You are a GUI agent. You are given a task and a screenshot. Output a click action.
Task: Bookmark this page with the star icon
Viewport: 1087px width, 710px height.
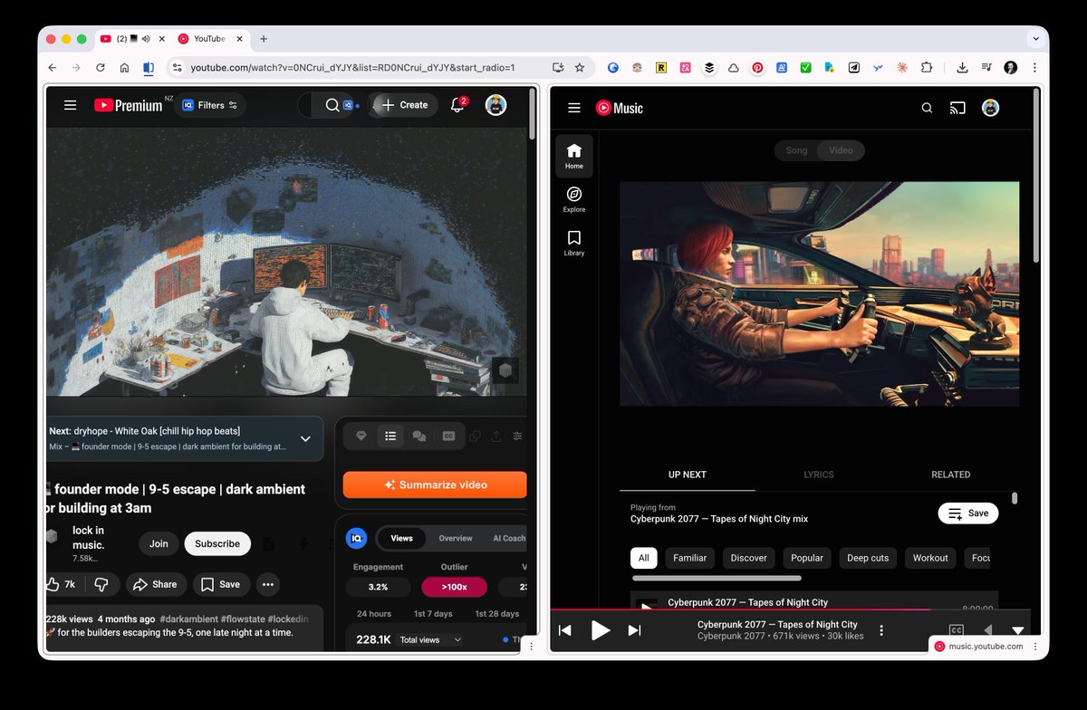[x=579, y=68]
